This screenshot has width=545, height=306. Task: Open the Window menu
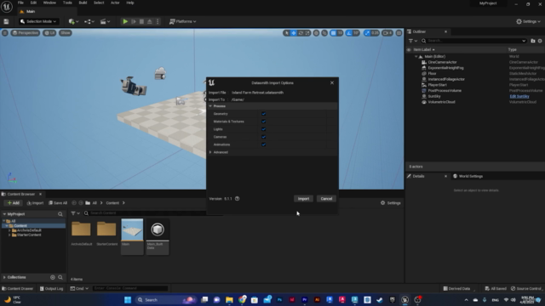(49, 3)
